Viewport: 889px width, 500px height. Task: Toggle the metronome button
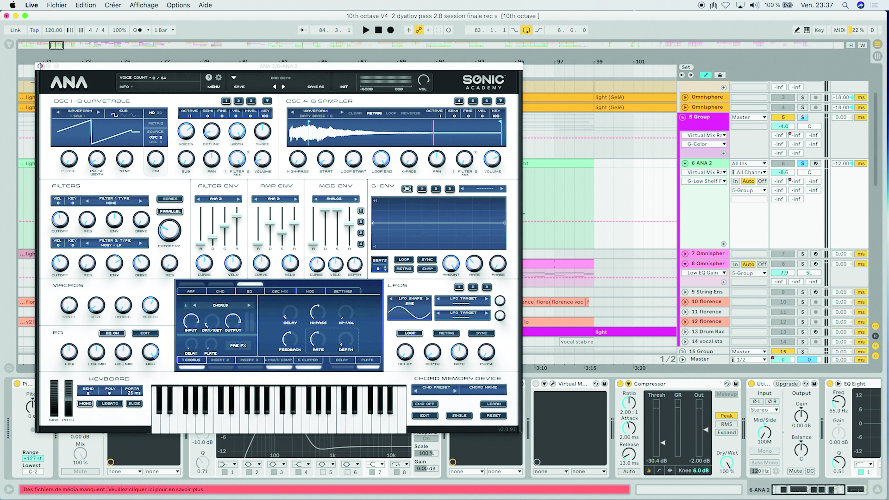pos(138,30)
